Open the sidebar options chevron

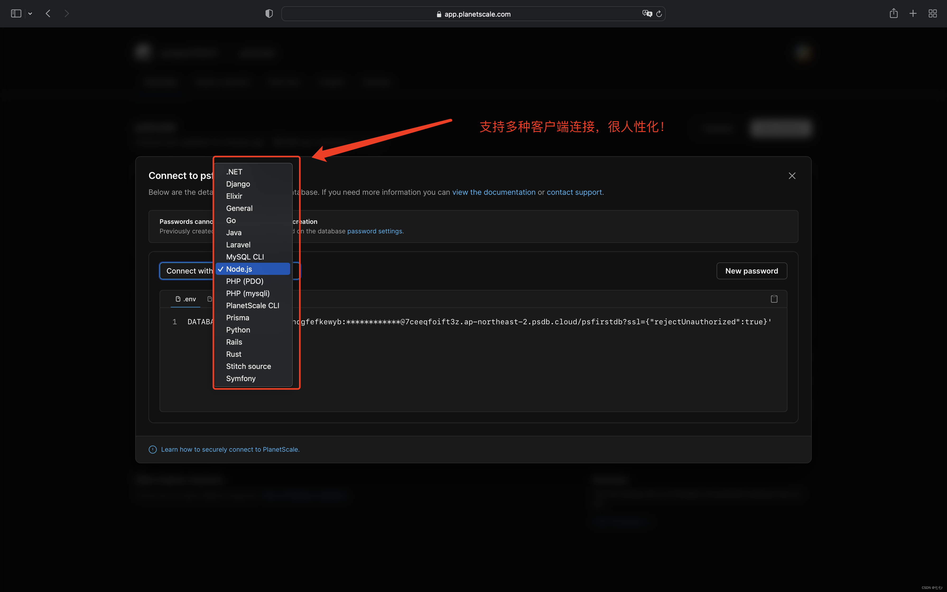point(30,14)
